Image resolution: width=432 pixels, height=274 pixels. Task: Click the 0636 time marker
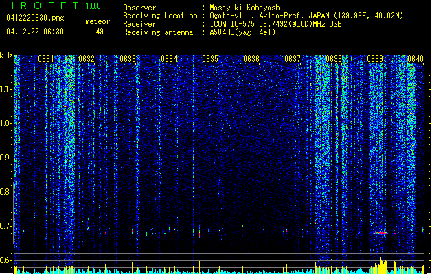coord(251,59)
